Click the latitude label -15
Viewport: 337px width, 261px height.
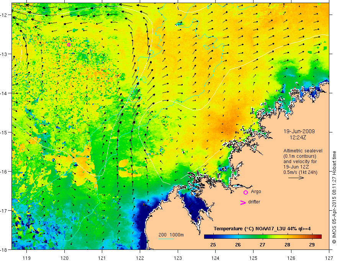coord(4,132)
